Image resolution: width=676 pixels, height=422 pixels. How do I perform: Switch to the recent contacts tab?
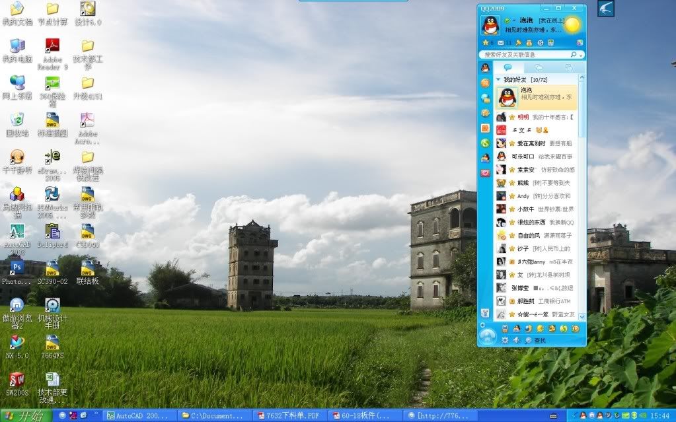568,67
